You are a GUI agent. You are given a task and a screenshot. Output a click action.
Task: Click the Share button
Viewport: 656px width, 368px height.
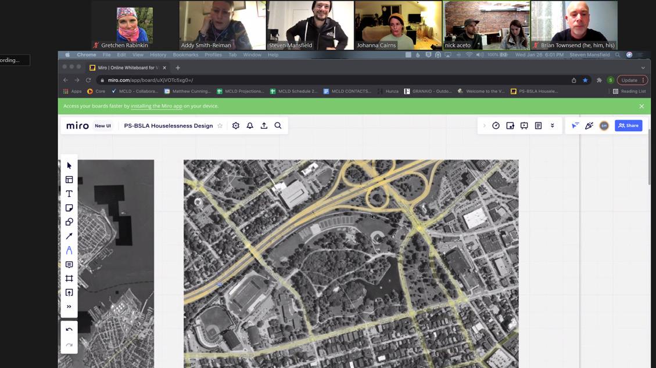[628, 126]
